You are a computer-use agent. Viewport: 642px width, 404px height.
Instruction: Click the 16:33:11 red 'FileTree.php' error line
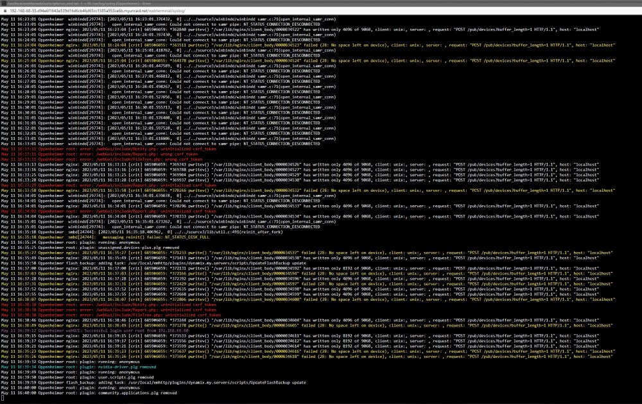(101, 160)
